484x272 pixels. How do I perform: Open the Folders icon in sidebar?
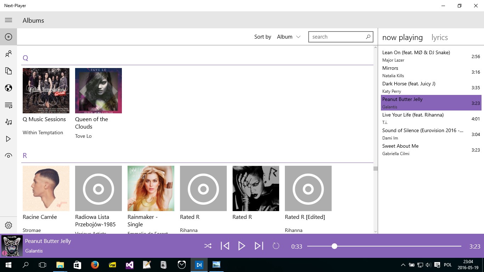(9, 71)
